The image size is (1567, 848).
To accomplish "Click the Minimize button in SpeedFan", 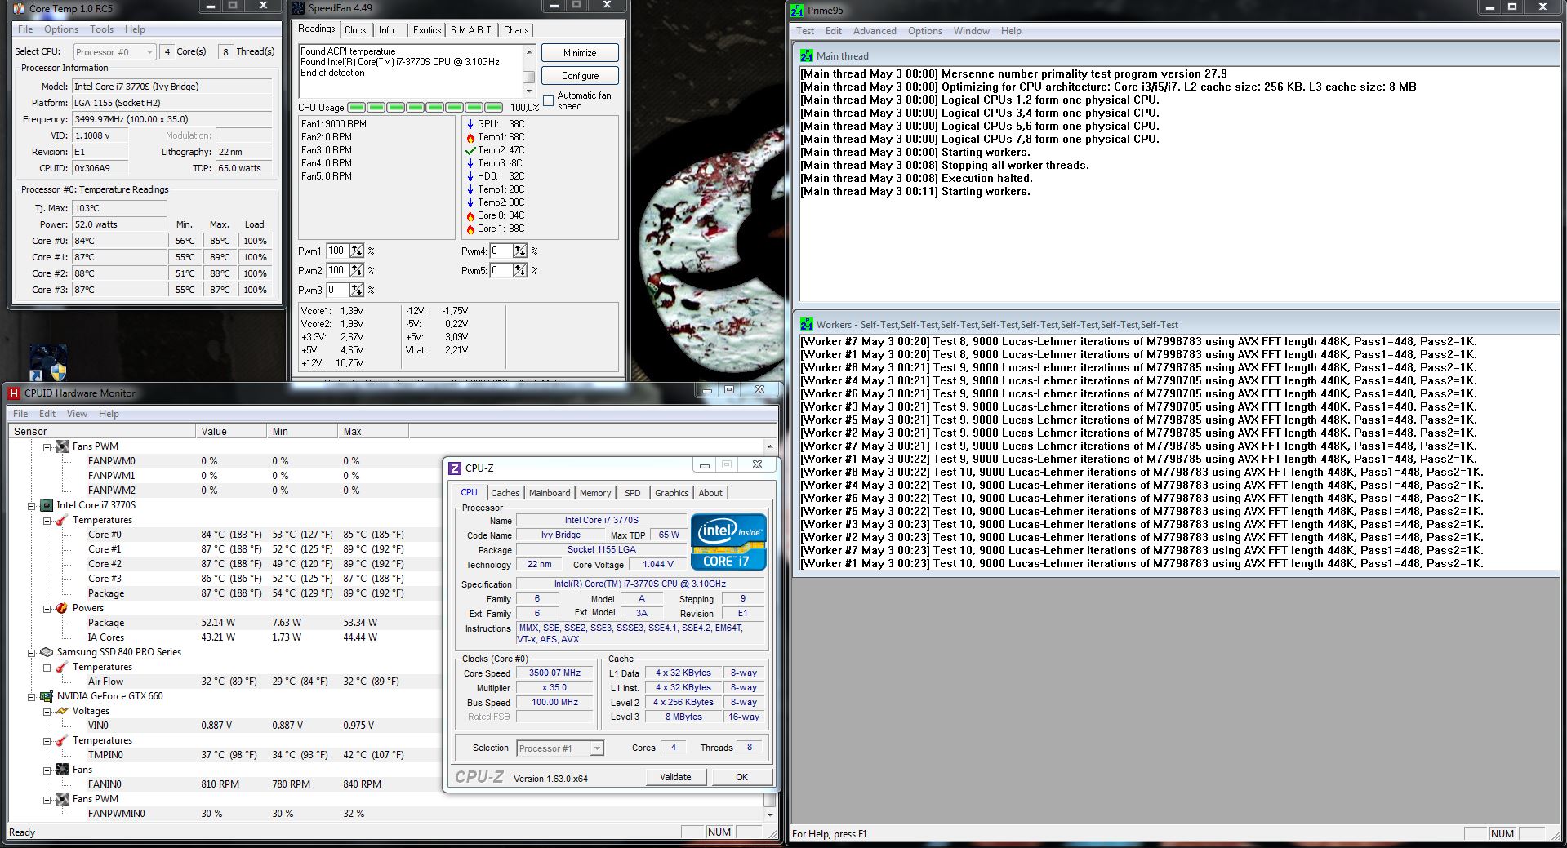I will tap(580, 53).
